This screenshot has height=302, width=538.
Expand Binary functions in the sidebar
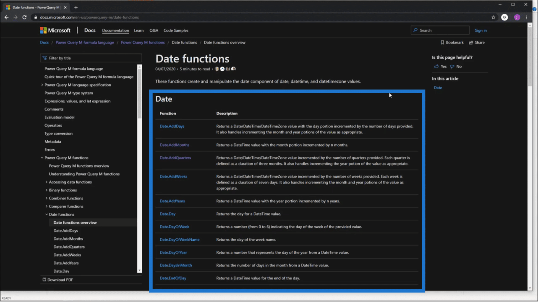(x=46, y=190)
